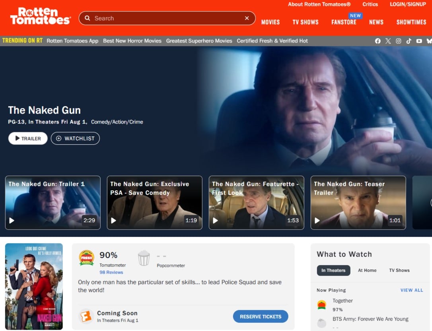The height and width of the screenshot is (331, 432).
Task: Click VIEW ALL under Now Playing
Action: [412, 290]
